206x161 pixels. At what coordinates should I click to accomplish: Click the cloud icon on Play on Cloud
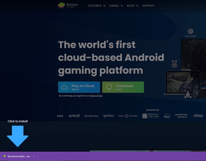[x=65, y=87]
